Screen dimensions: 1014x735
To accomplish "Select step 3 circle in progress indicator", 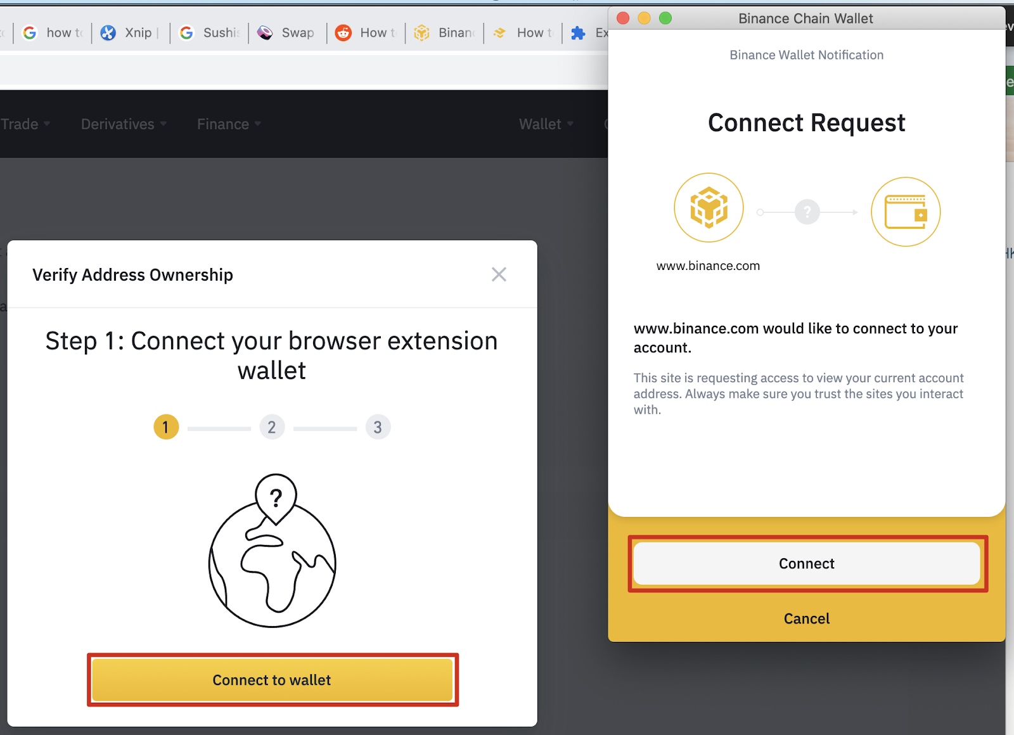I will (x=378, y=427).
